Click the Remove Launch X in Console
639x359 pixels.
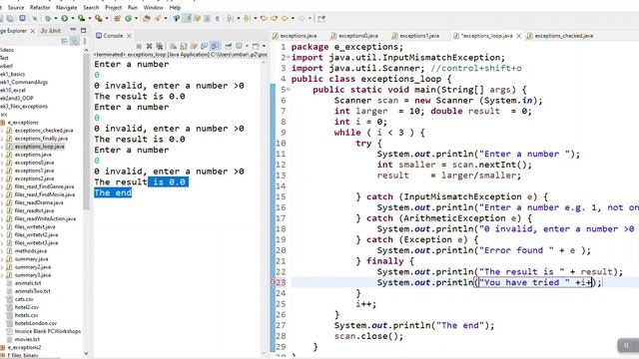click(149, 46)
